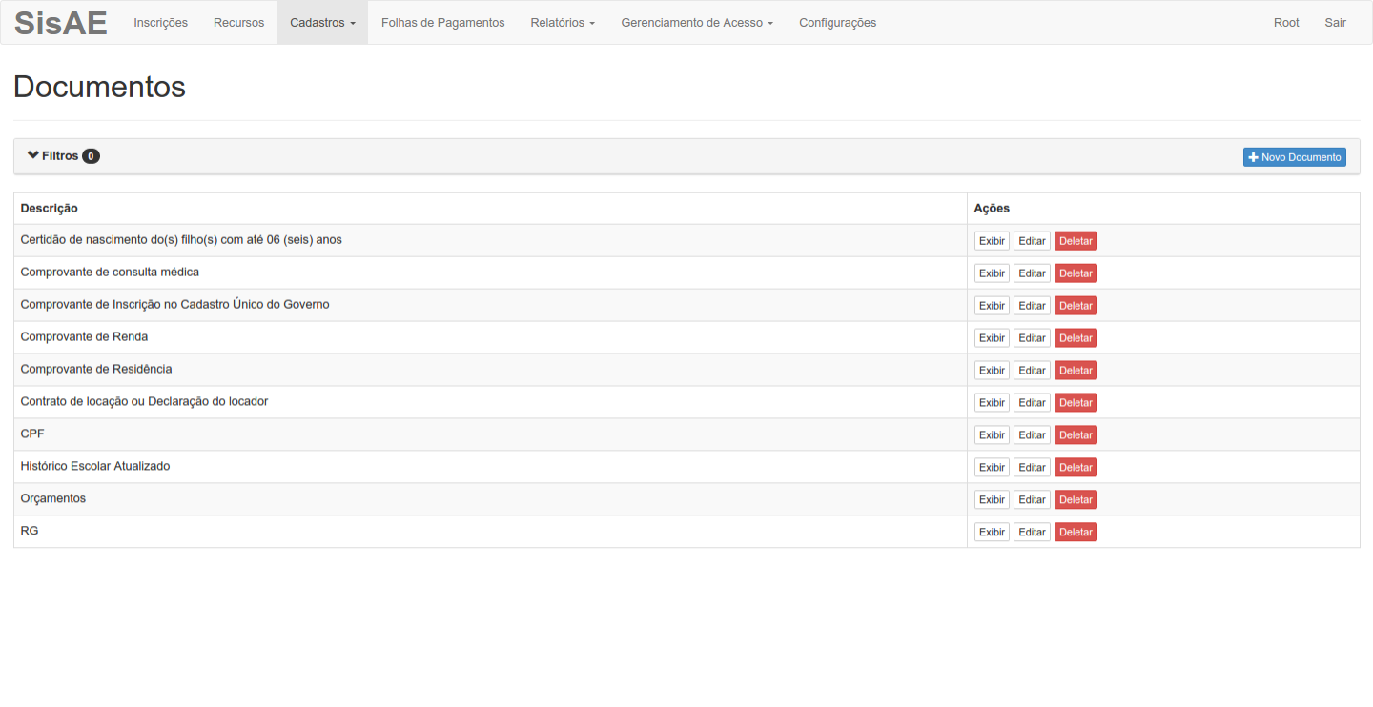Go to the Recursos page

point(239,23)
